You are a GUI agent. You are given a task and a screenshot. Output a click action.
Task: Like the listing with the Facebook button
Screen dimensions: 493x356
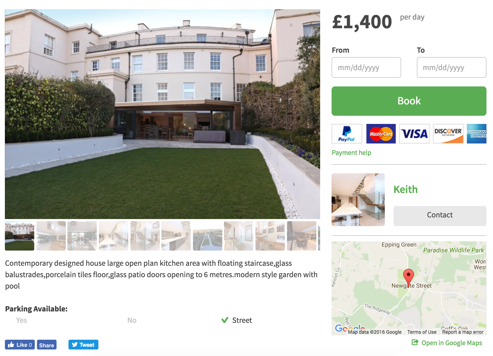(x=20, y=345)
